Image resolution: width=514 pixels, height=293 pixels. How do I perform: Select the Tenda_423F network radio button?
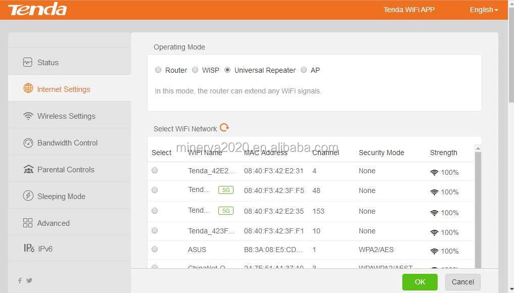point(155,231)
